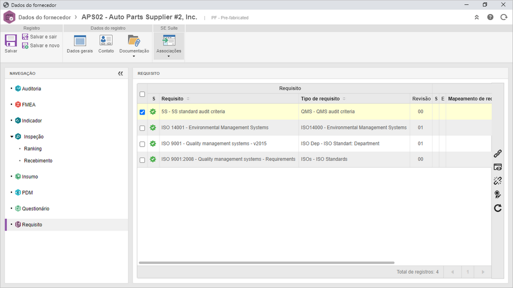Viewport: 513px width, 288px height.
Task: Click the PDM icon
Action: [18, 193]
